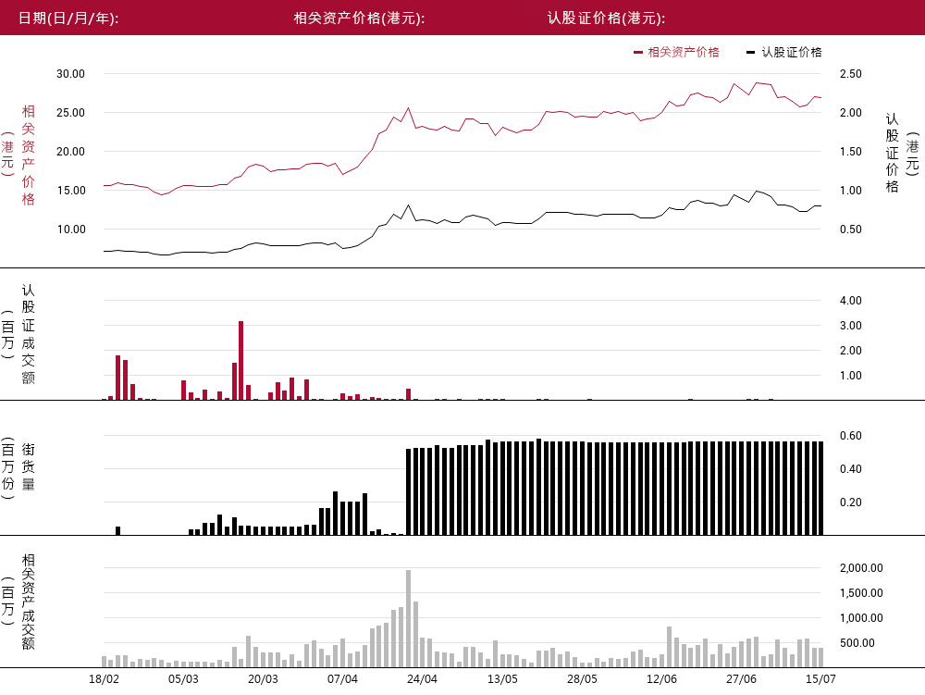Click the 认股证成交额 vertical axis title
Viewport: 925px width, 695px height.
click(x=28, y=334)
